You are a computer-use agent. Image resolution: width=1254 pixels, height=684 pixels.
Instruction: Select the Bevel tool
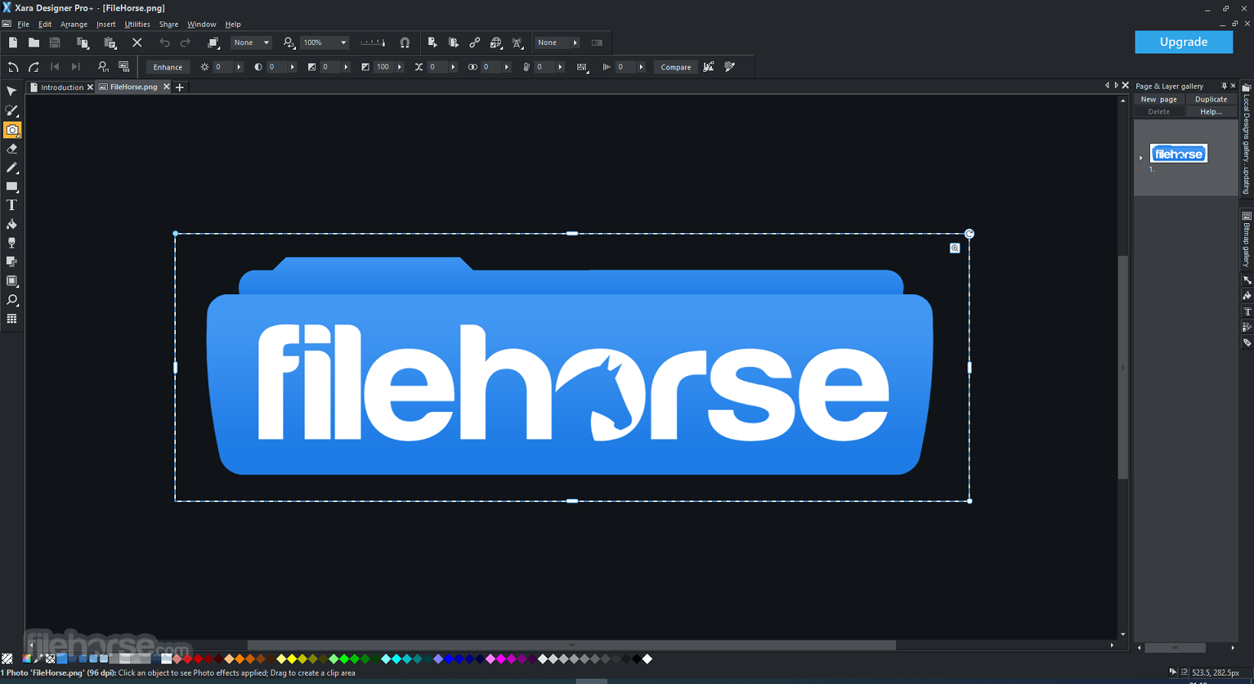pyautogui.click(x=11, y=281)
